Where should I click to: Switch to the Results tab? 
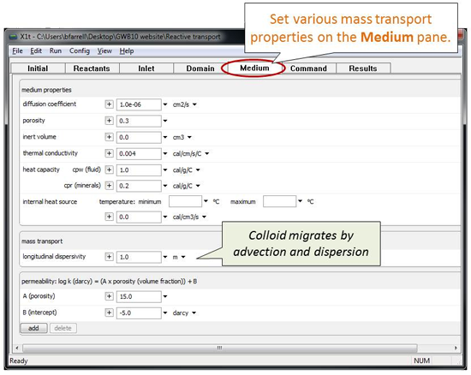(x=363, y=68)
